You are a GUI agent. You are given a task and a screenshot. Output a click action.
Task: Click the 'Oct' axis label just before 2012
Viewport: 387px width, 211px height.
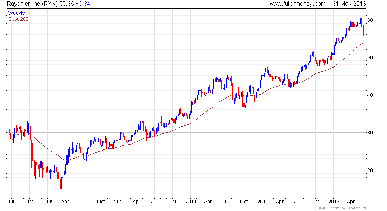click(244, 202)
